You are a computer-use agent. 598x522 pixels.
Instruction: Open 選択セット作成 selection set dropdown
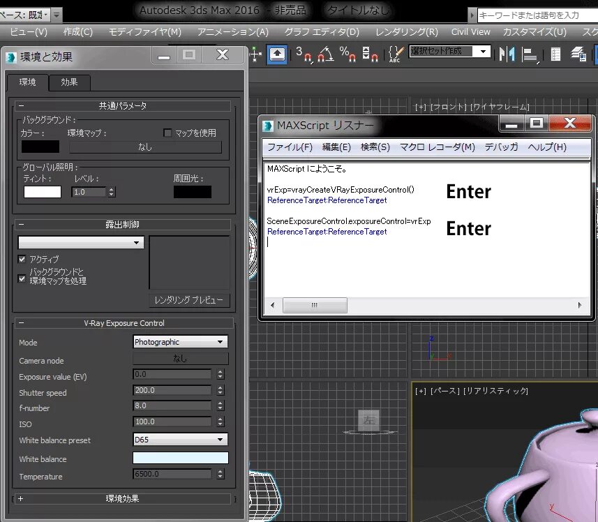pos(450,51)
